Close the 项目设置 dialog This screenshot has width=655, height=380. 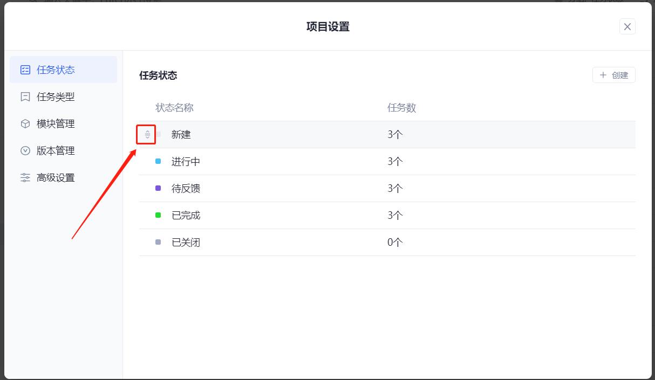(627, 26)
